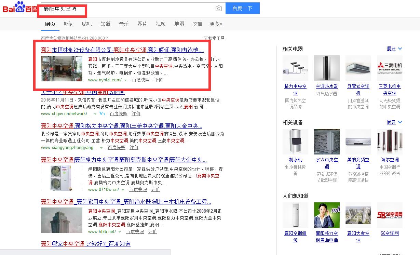
Task: Expand 相关电器 section with 展开
Action: point(394,49)
